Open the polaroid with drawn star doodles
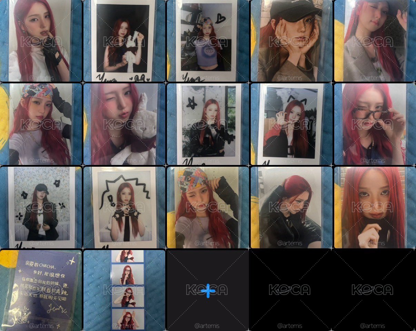416x331 pixels. point(208,124)
